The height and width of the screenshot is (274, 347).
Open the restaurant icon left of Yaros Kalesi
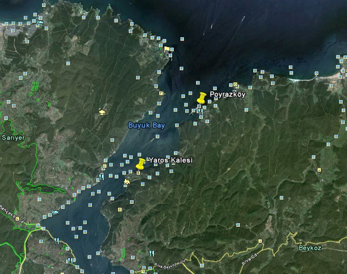pos(101,177)
